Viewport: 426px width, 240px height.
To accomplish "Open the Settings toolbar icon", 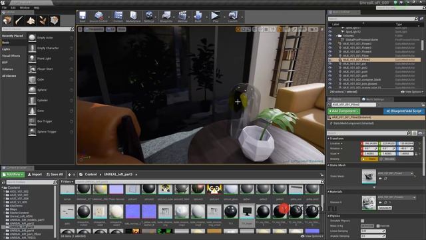I will pyautogui.click(x=149, y=16).
